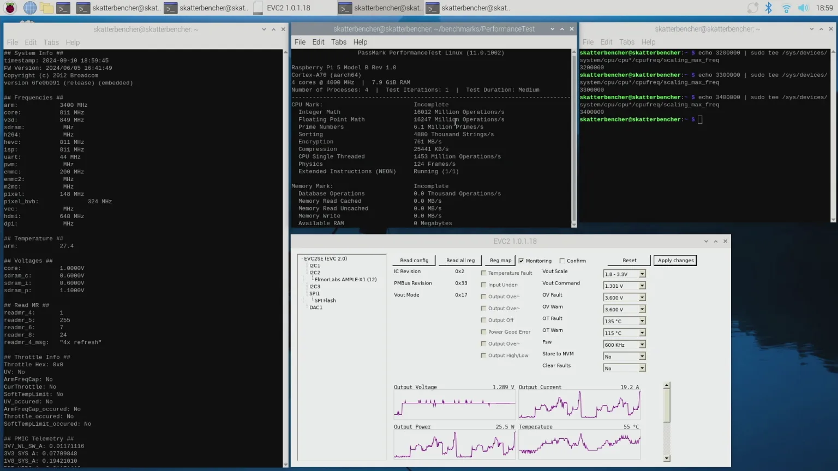Open the Reg map button
Screen dimensions: 838x471
(500, 261)
